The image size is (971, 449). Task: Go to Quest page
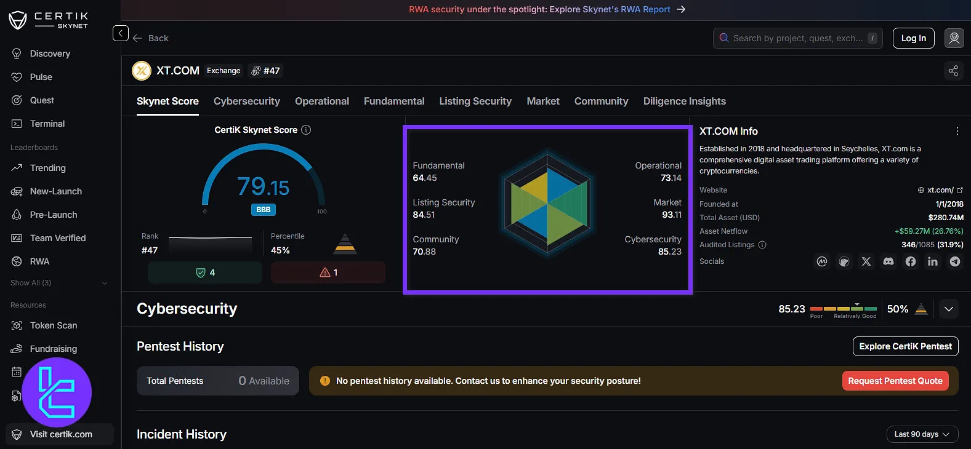coord(33,100)
